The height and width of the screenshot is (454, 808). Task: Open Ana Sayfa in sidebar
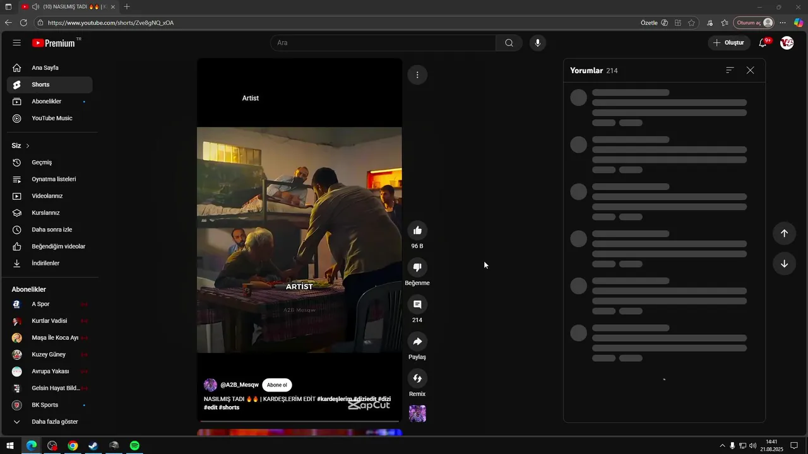click(x=50, y=67)
